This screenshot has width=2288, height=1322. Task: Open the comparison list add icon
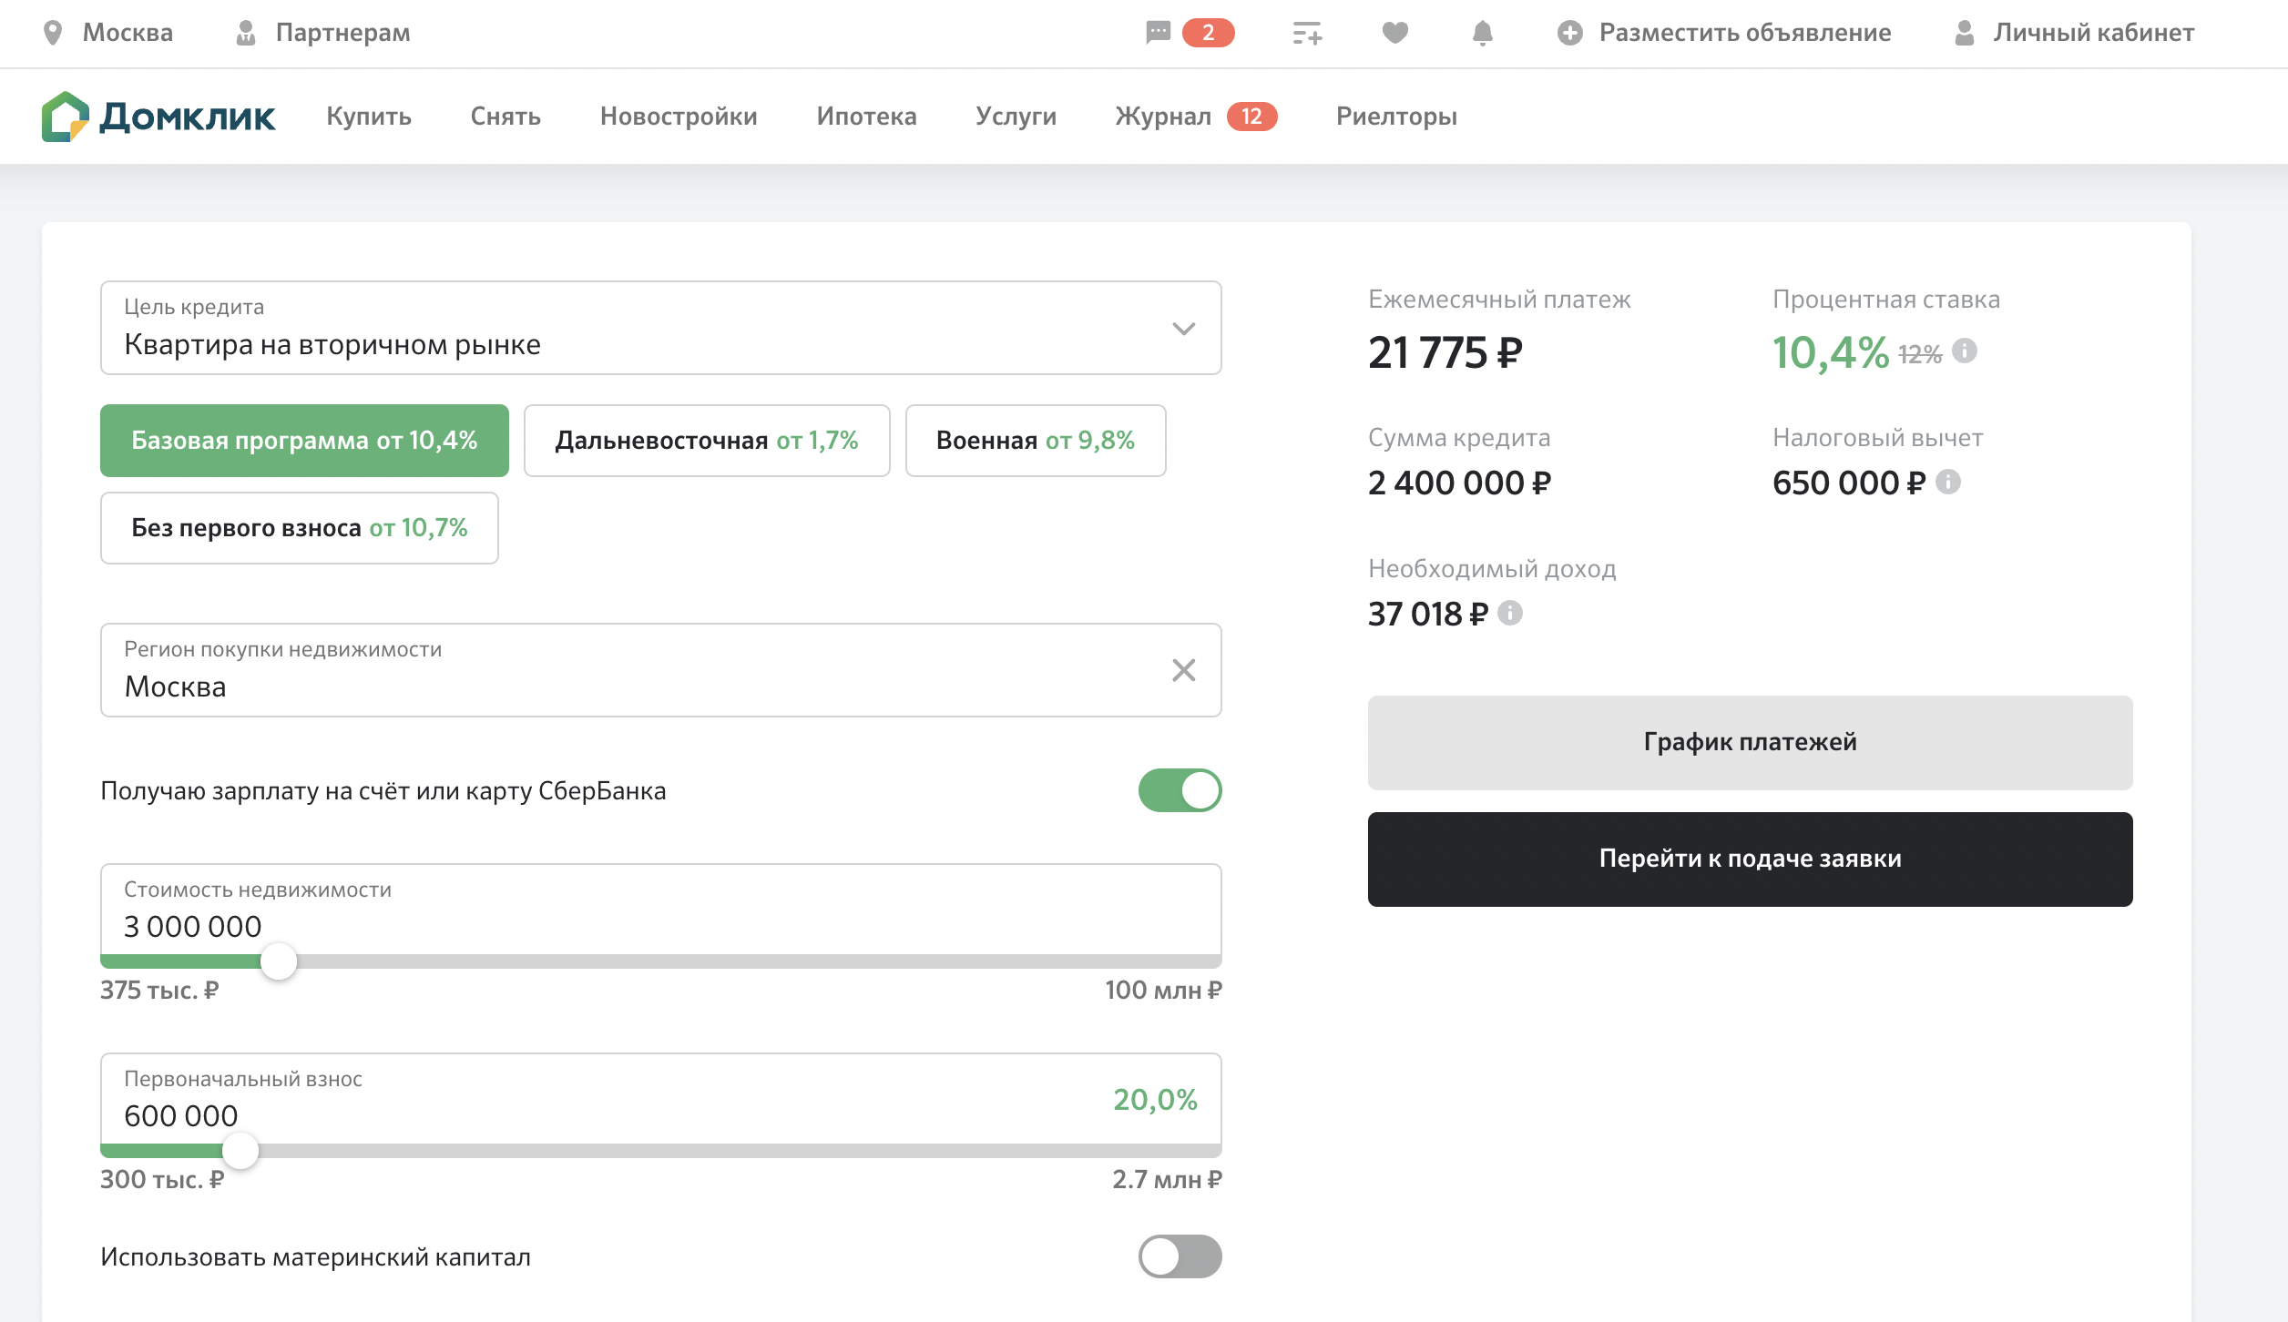1307,34
